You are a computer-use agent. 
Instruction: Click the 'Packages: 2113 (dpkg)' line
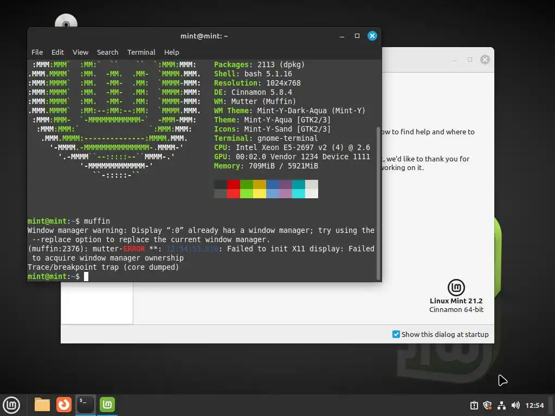tap(259, 65)
